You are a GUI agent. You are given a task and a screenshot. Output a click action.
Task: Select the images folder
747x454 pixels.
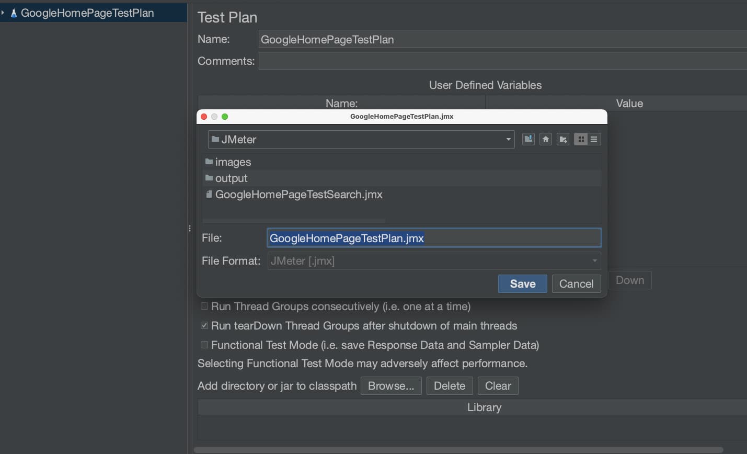click(233, 162)
